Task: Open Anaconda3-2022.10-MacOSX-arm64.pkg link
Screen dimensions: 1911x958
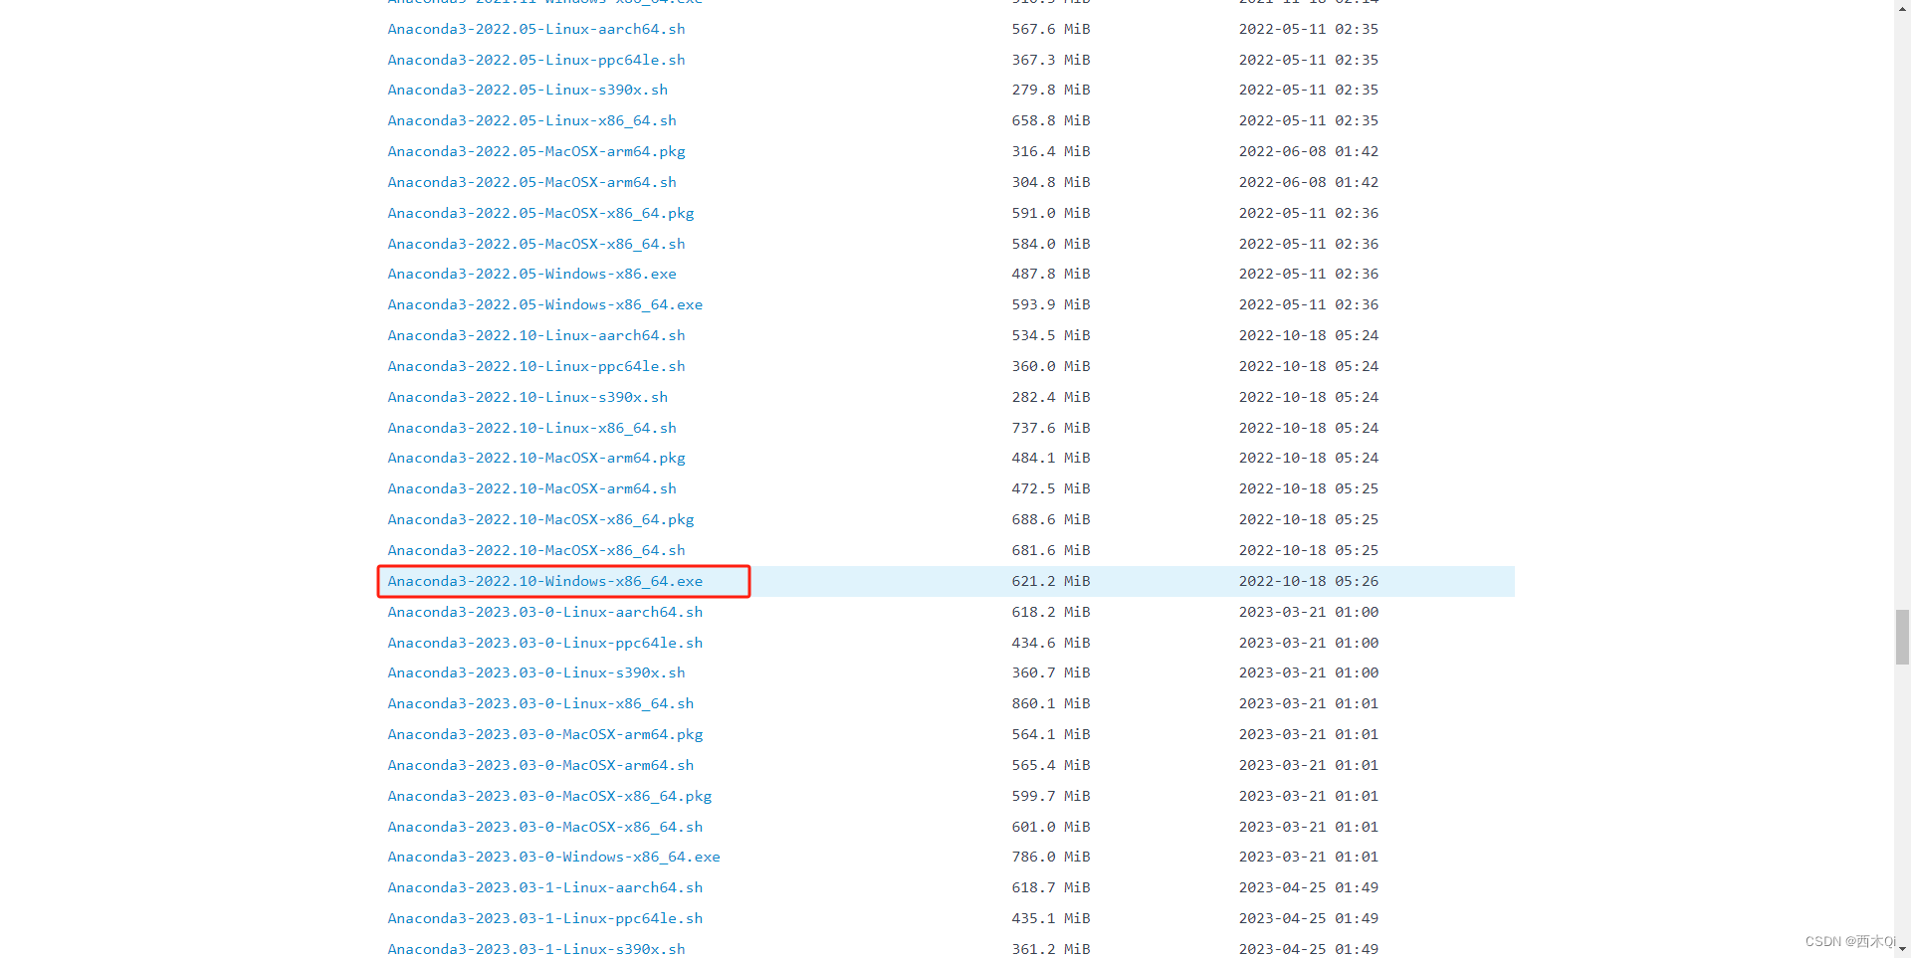Action: (x=536, y=458)
